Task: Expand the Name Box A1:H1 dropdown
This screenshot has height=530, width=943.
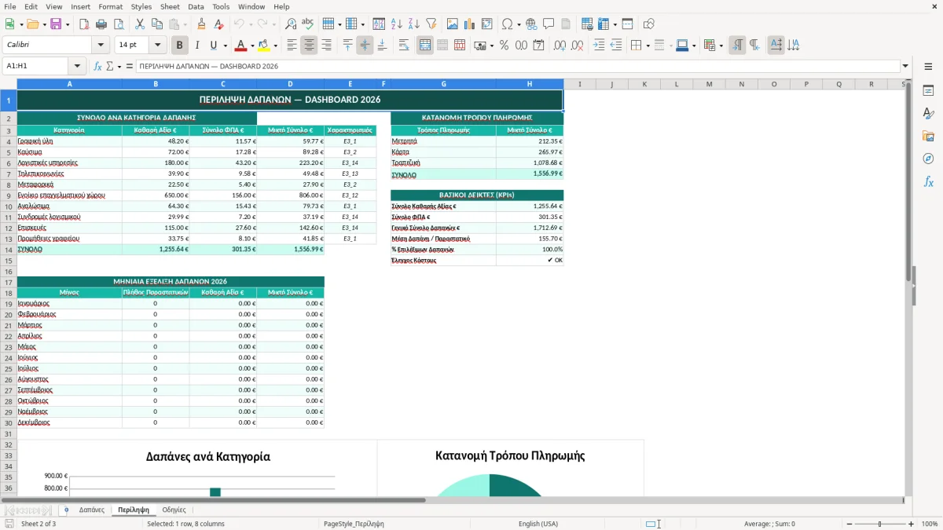Action: tap(77, 66)
